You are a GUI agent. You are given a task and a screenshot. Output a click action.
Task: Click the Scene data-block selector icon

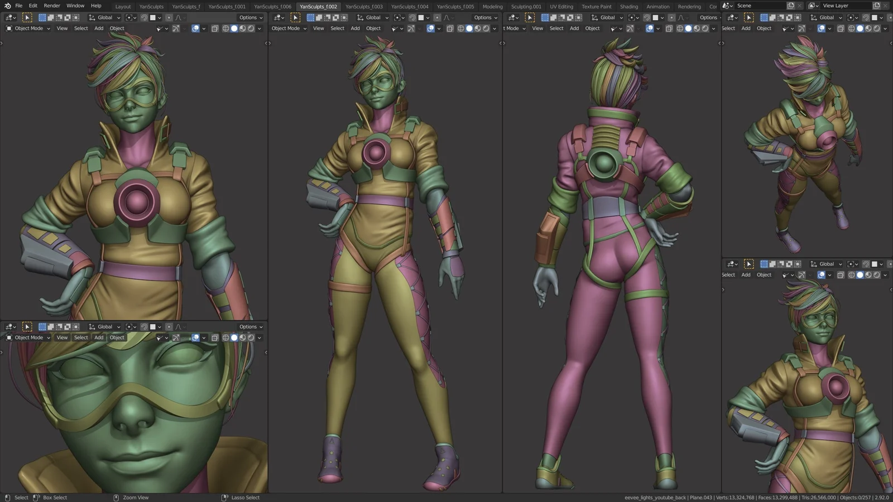tap(727, 5)
